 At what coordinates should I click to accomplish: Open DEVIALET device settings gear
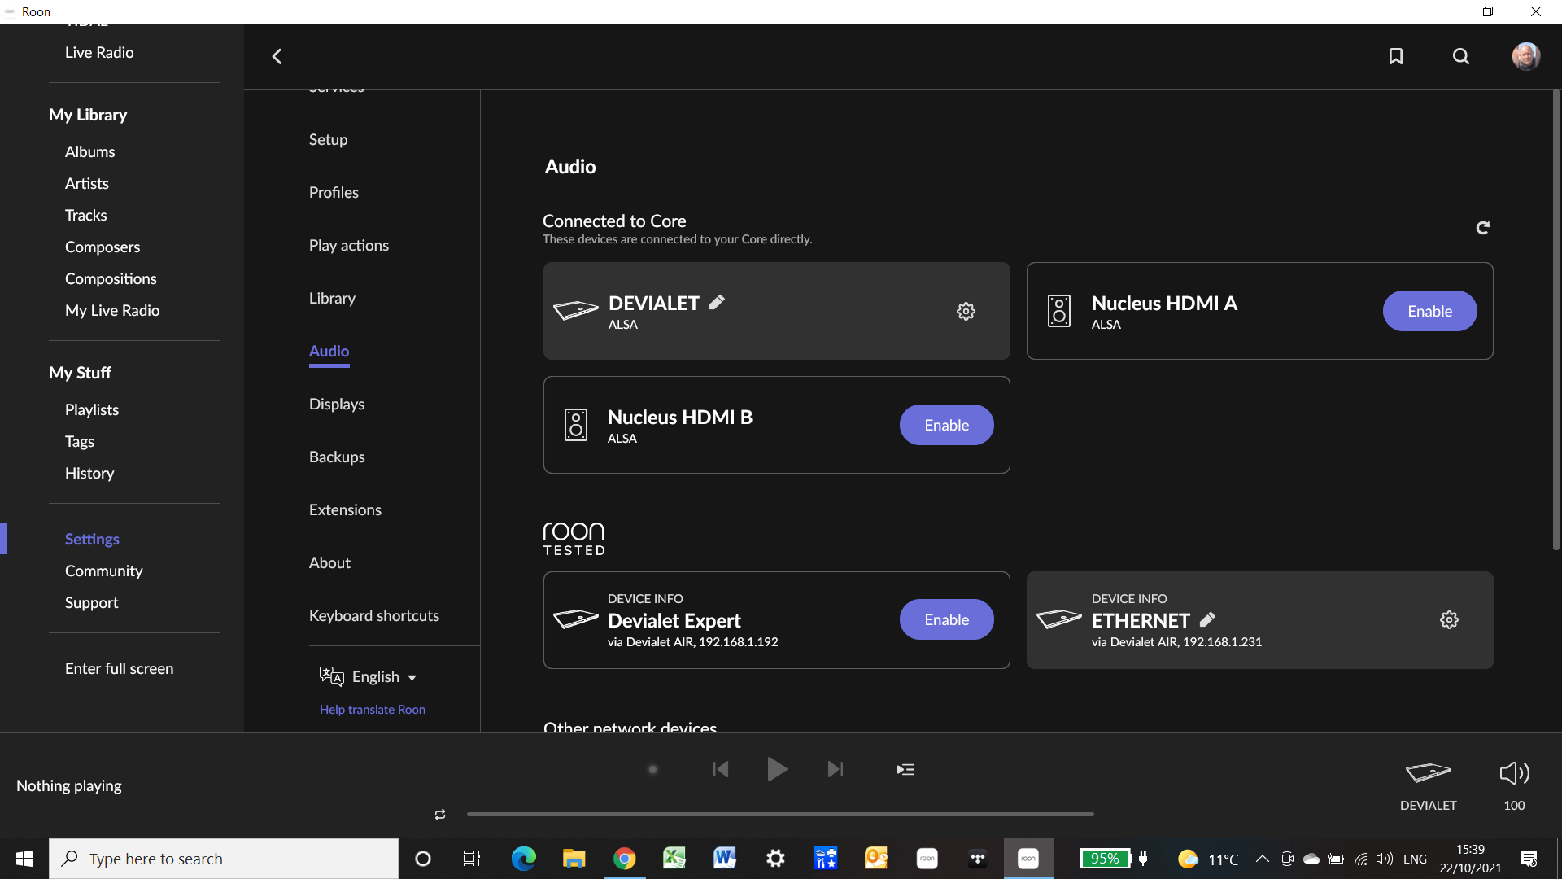pyautogui.click(x=966, y=311)
